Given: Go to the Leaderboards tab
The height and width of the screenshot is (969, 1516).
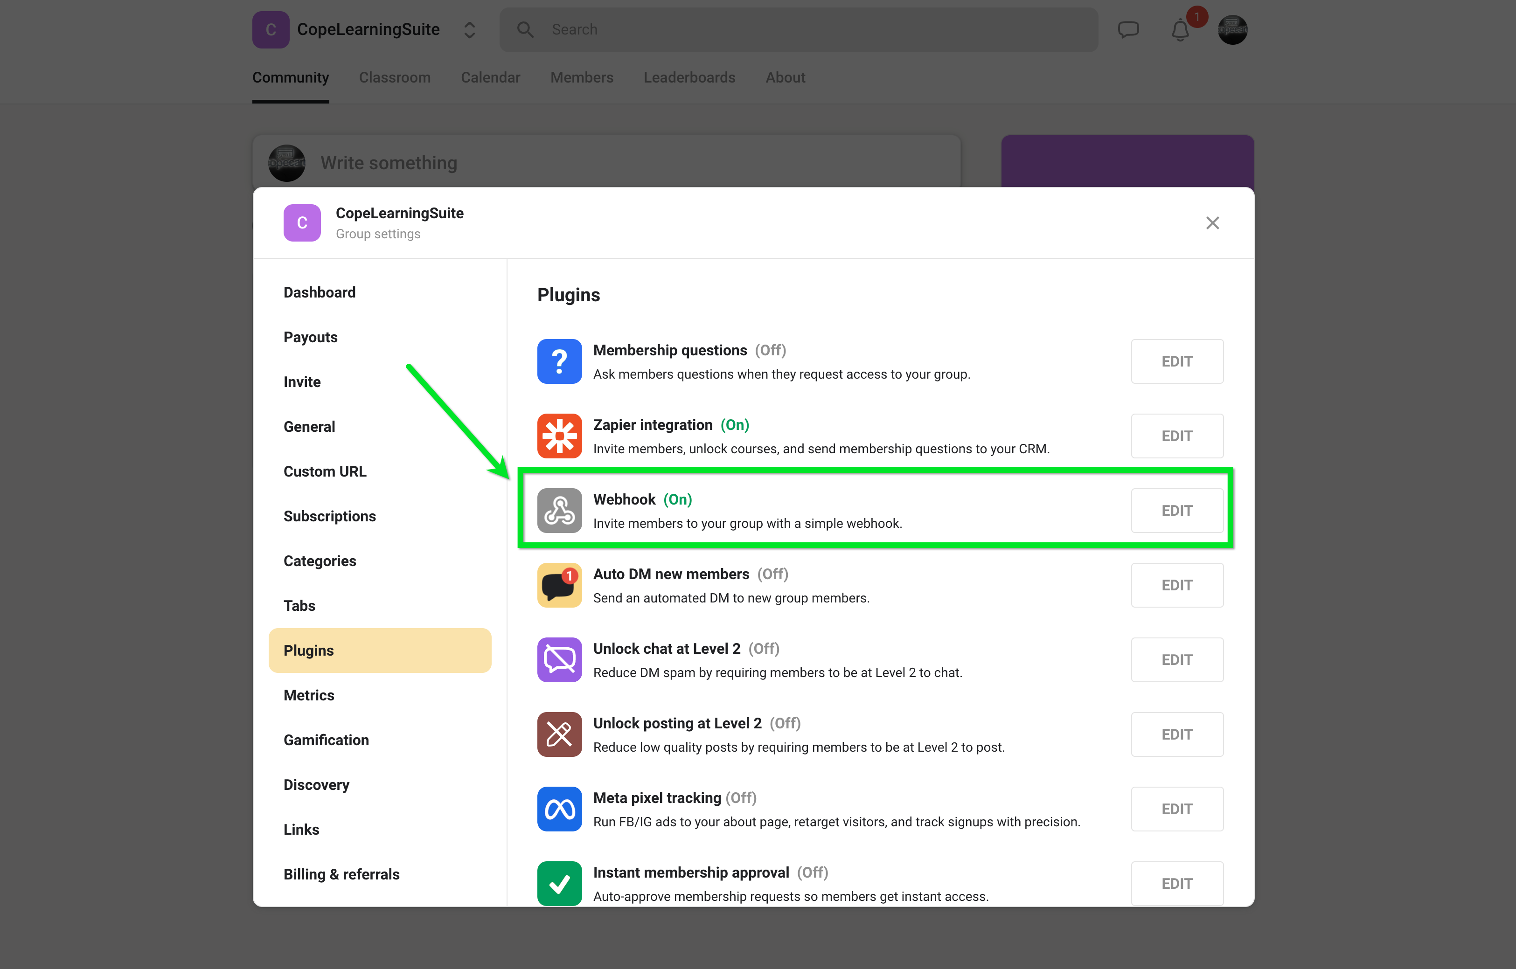Looking at the screenshot, I should (x=689, y=77).
